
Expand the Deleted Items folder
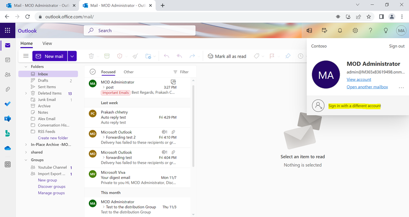26,93
